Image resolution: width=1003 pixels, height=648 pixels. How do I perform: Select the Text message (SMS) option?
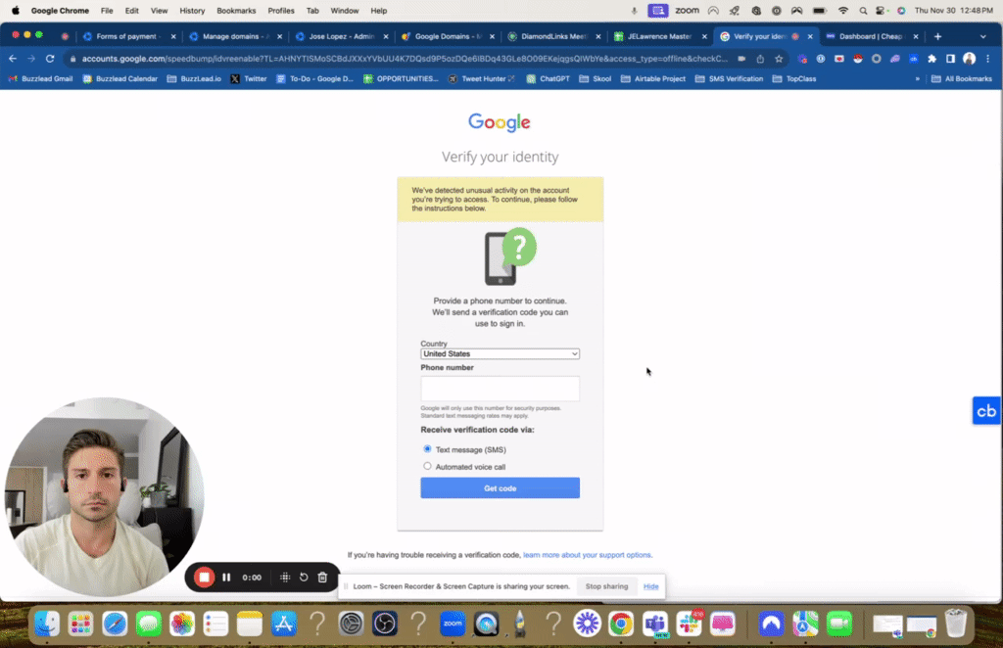pyautogui.click(x=426, y=449)
